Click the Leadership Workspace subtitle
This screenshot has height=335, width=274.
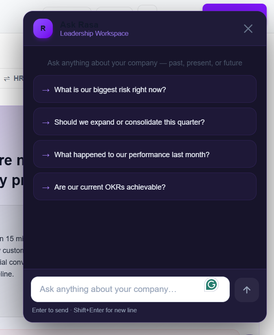coord(94,34)
